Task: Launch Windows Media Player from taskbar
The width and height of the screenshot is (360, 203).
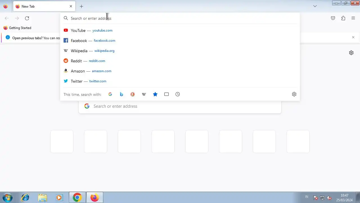Action: (x=59, y=197)
